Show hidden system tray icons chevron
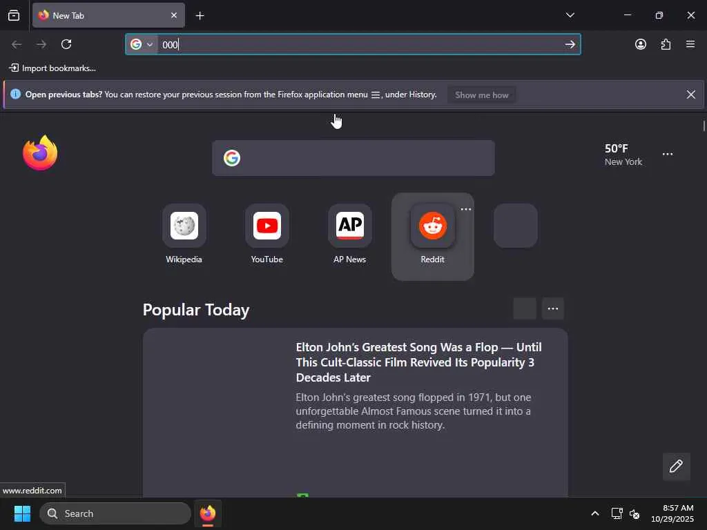The image size is (707, 530). coord(594,513)
